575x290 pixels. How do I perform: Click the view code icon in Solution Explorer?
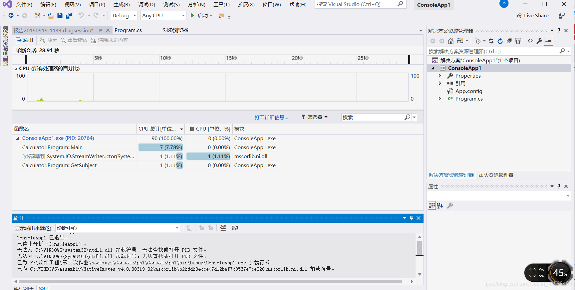pos(530,41)
